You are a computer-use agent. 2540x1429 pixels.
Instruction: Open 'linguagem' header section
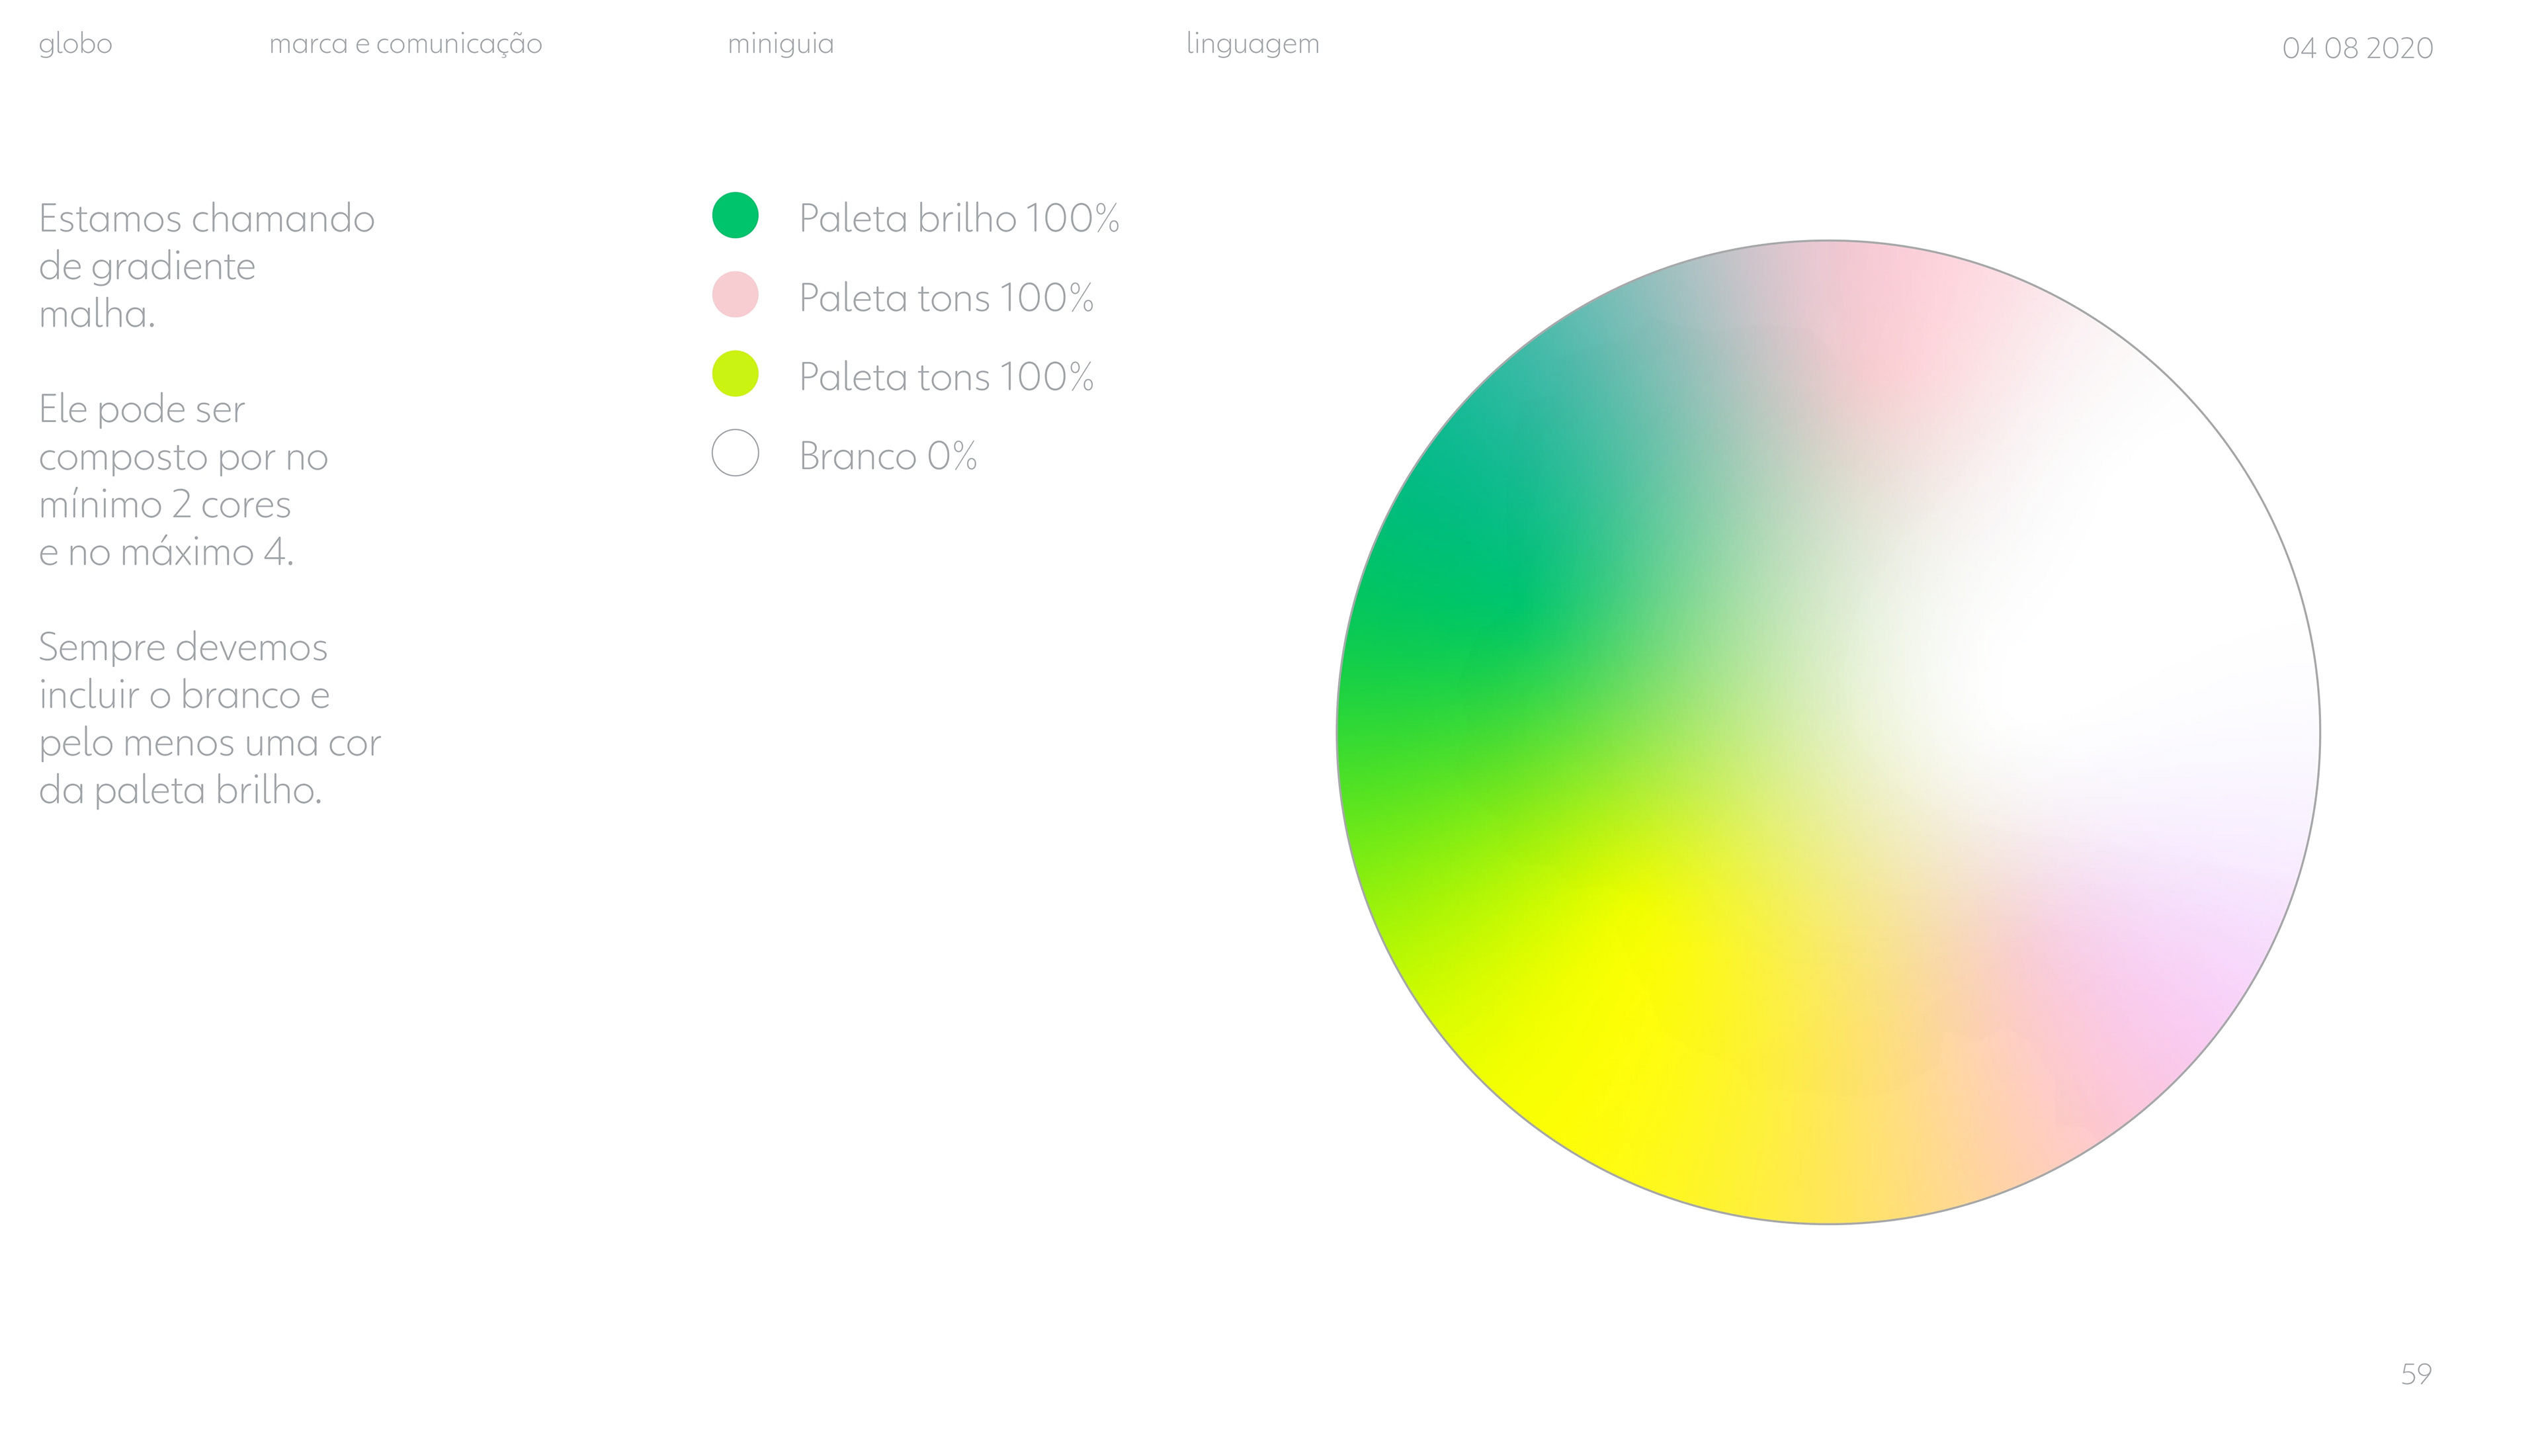[1252, 44]
